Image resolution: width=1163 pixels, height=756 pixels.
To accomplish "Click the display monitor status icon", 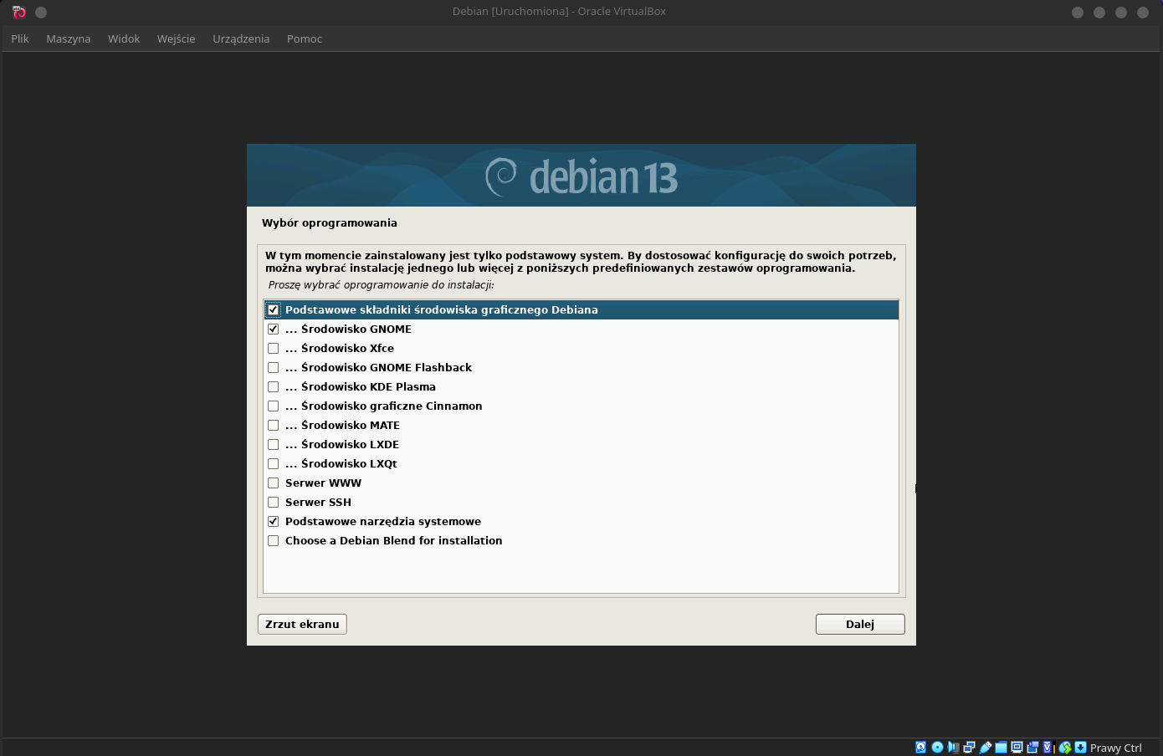I will [1017, 747].
